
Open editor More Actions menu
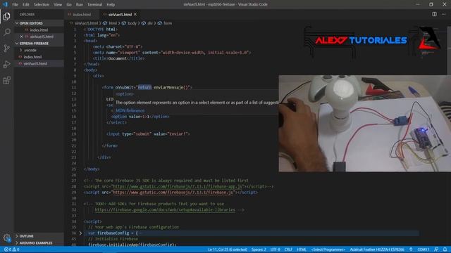pos(443,14)
